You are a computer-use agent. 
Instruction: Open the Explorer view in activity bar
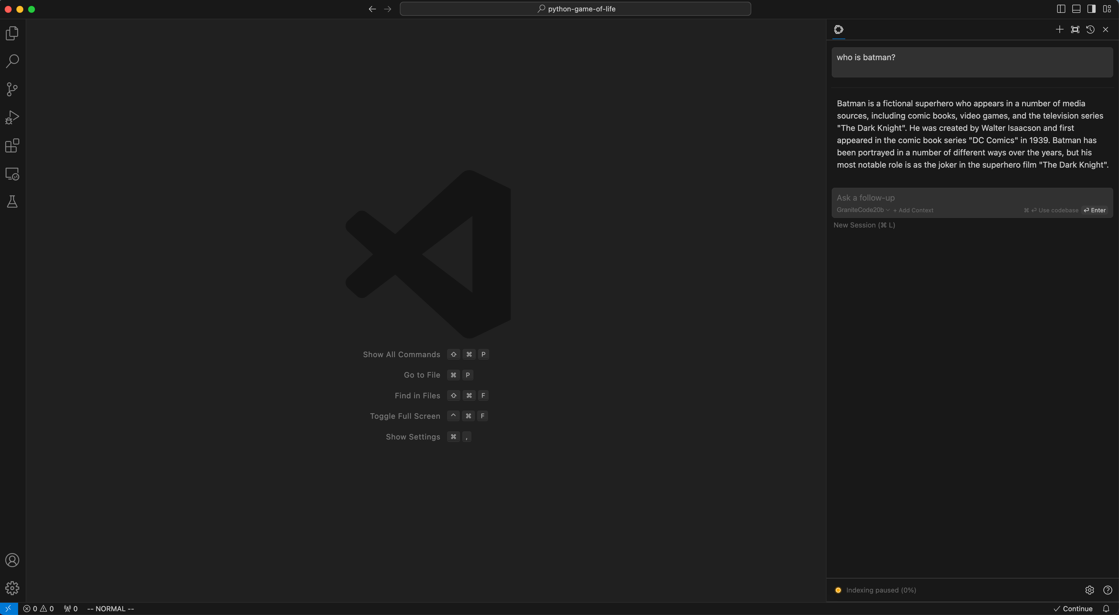pos(12,33)
